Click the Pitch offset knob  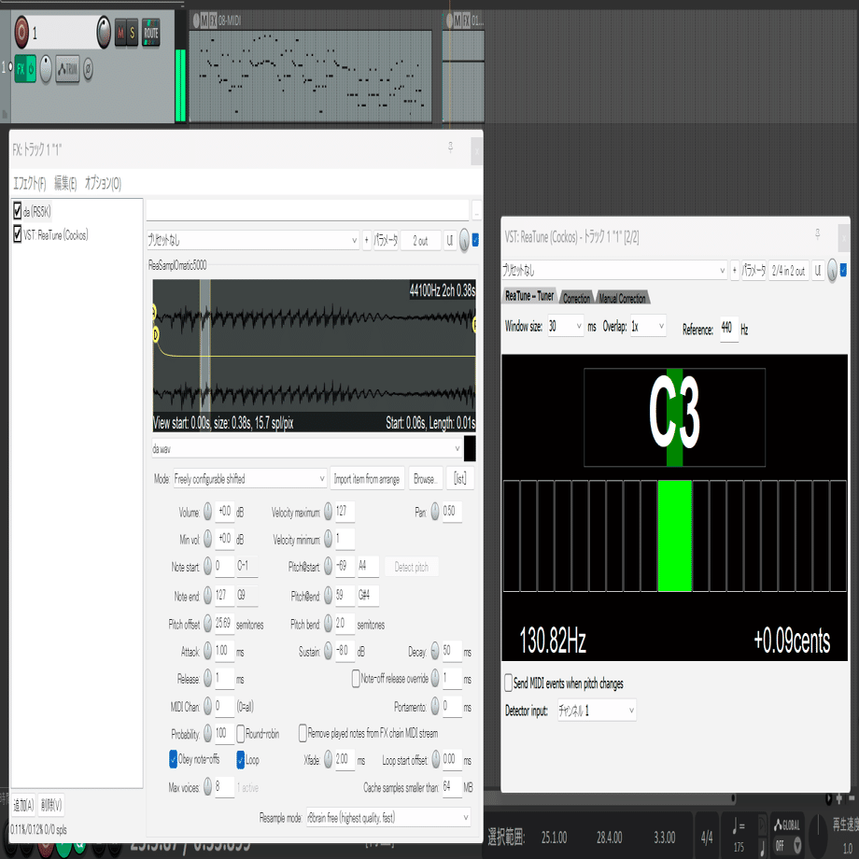pyautogui.click(x=207, y=624)
